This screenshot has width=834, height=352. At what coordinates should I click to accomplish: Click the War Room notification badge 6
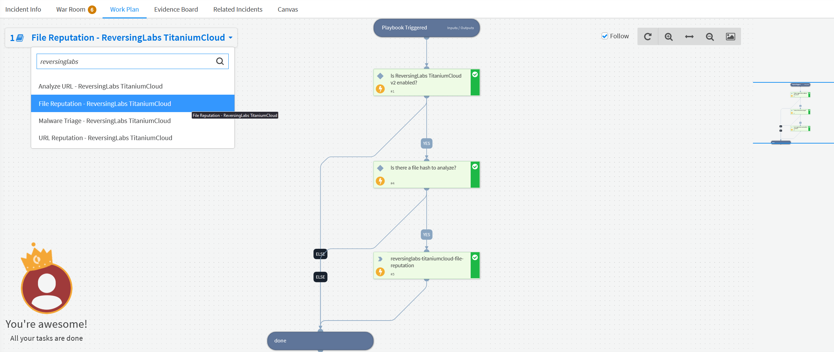(92, 10)
